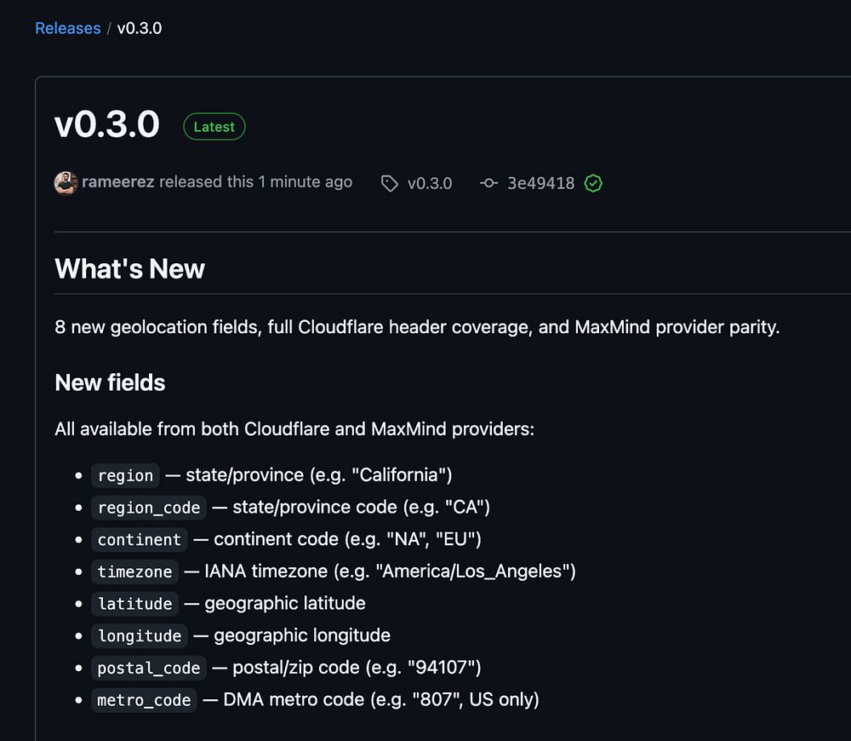The image size is (851, 741).
Task: Click the longitude code label
Action: pos(140,636)
